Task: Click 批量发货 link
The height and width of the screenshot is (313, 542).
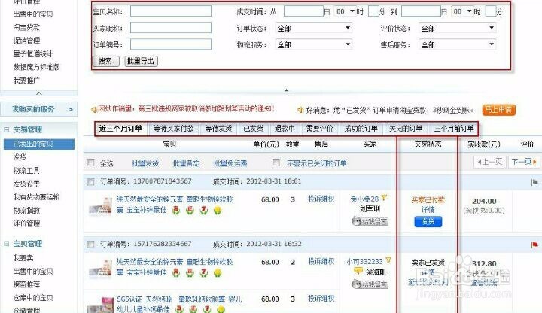Action: click(x=145, y=163)
